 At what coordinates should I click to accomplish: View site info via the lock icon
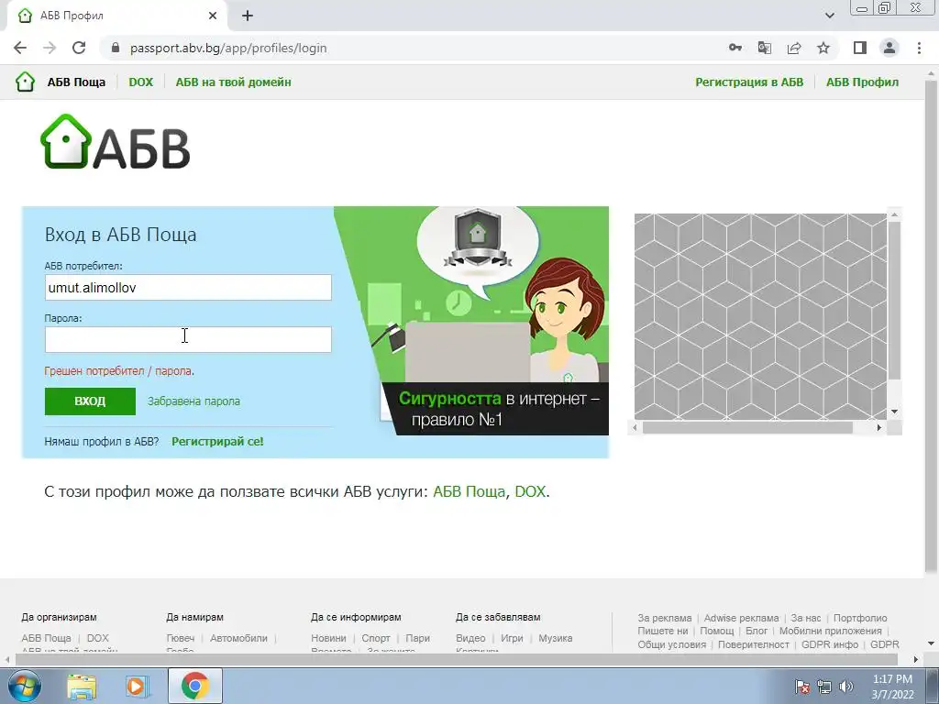(x=116, y=48)
